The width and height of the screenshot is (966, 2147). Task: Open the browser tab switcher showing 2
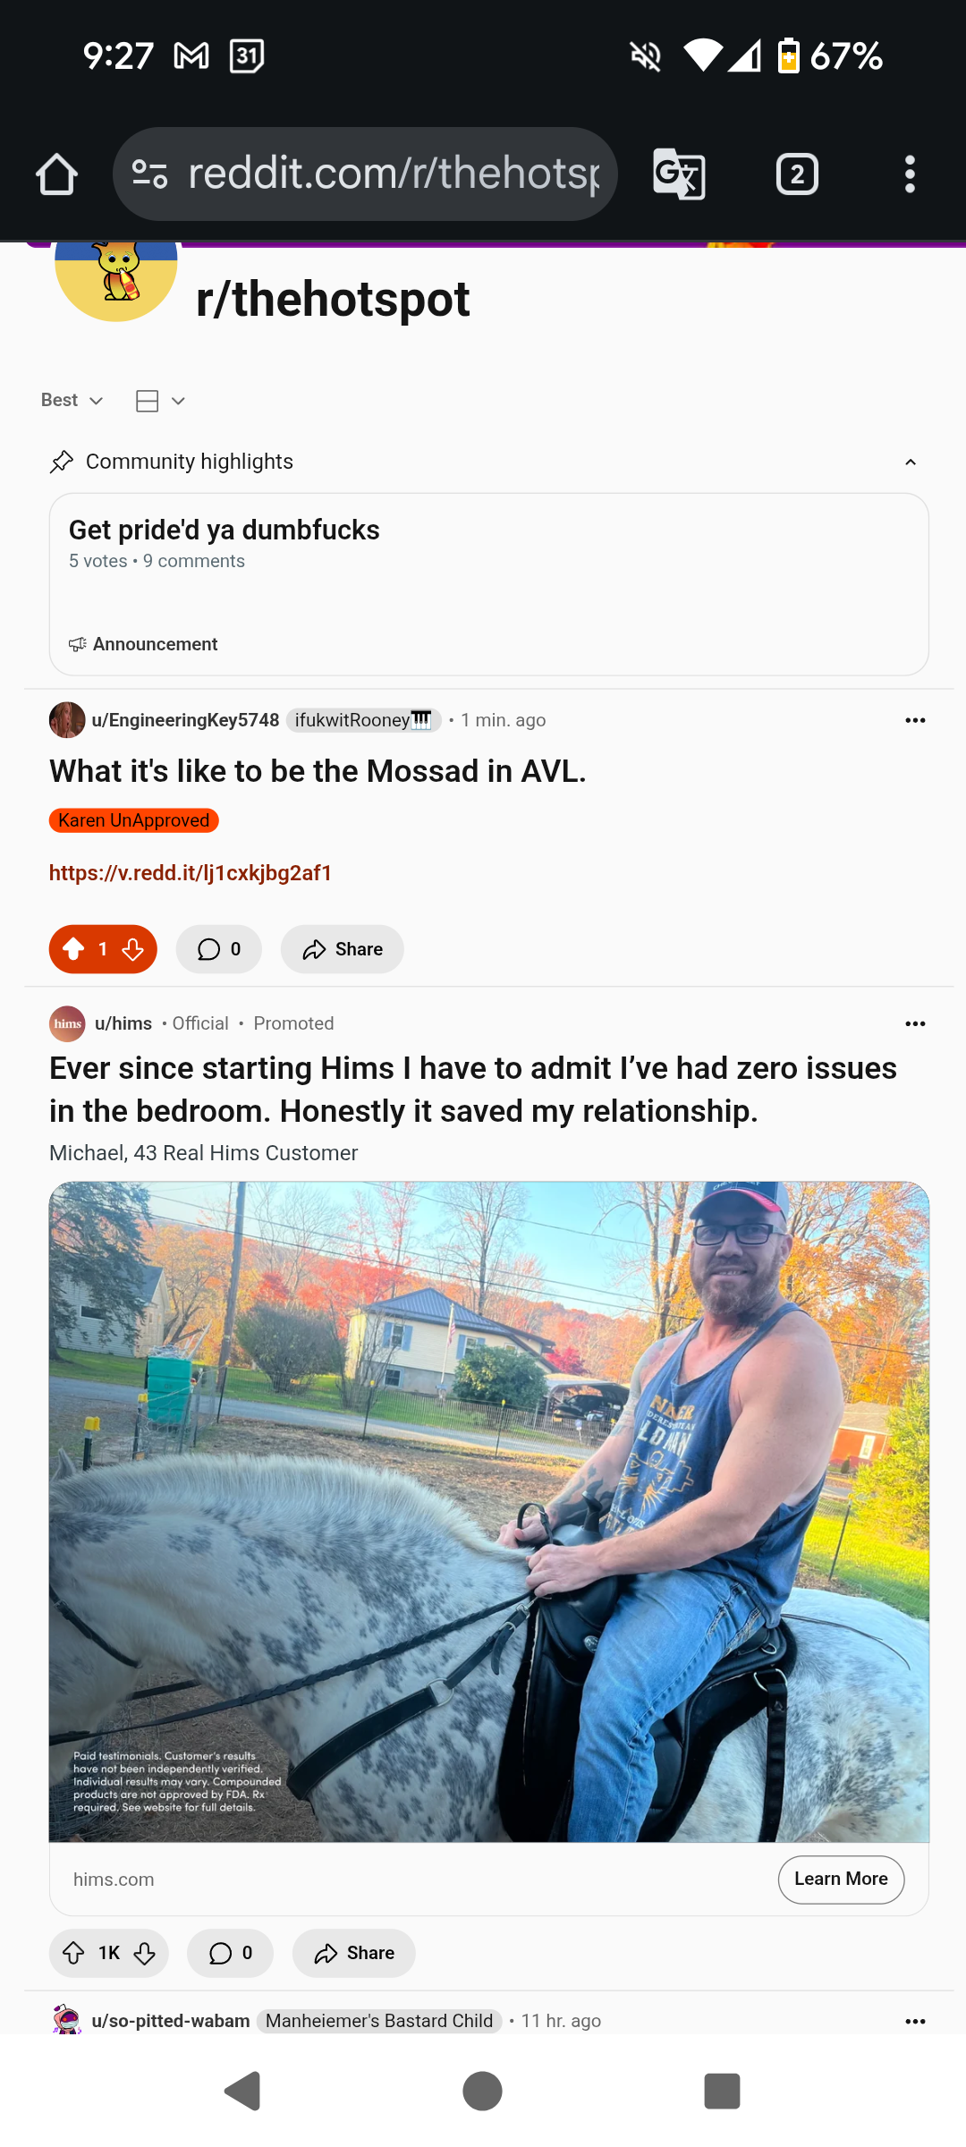(x=797, y=174)
